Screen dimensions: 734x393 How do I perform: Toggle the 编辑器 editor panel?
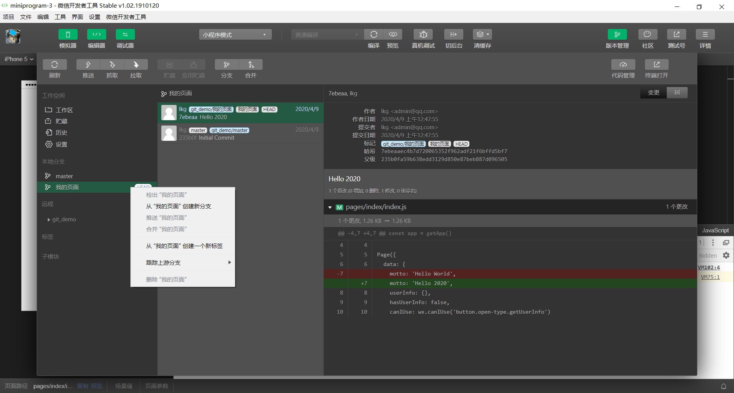tap(97, 35)
